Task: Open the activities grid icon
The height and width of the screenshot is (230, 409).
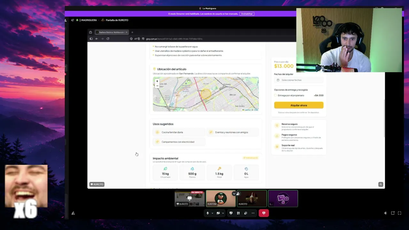Action: tap(238, 213)
